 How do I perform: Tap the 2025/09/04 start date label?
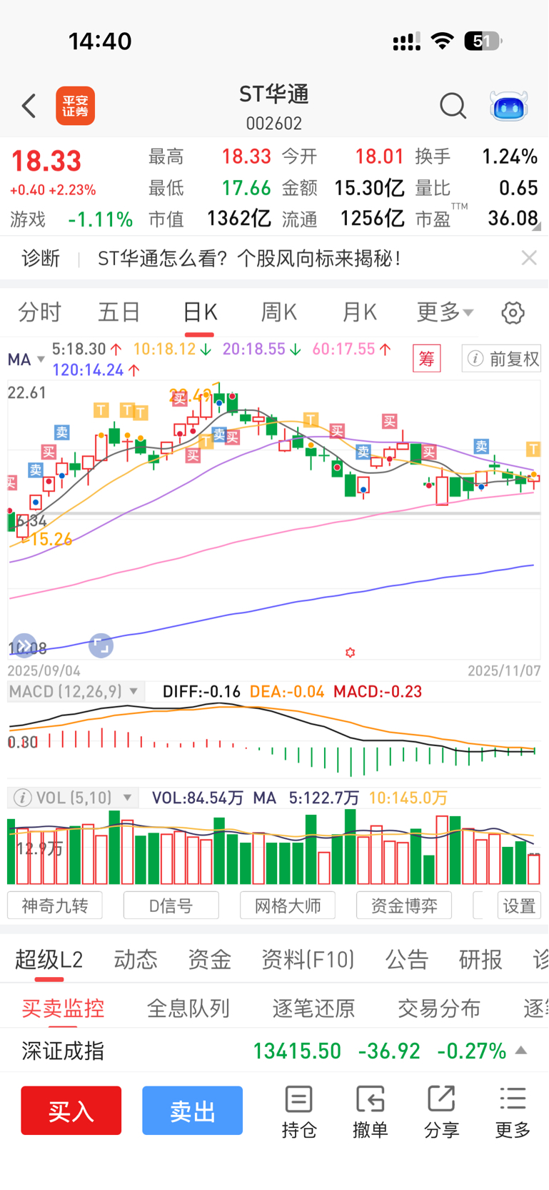coord(44,671)
